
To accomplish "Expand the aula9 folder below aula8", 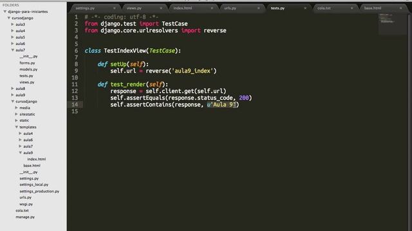I will click(13, 95).
